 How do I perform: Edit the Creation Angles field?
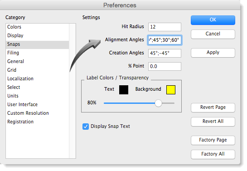(165, 53)
